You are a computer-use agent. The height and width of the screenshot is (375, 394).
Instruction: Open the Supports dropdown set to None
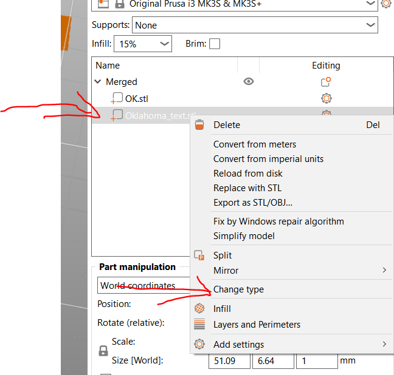[x=255, y=25]
